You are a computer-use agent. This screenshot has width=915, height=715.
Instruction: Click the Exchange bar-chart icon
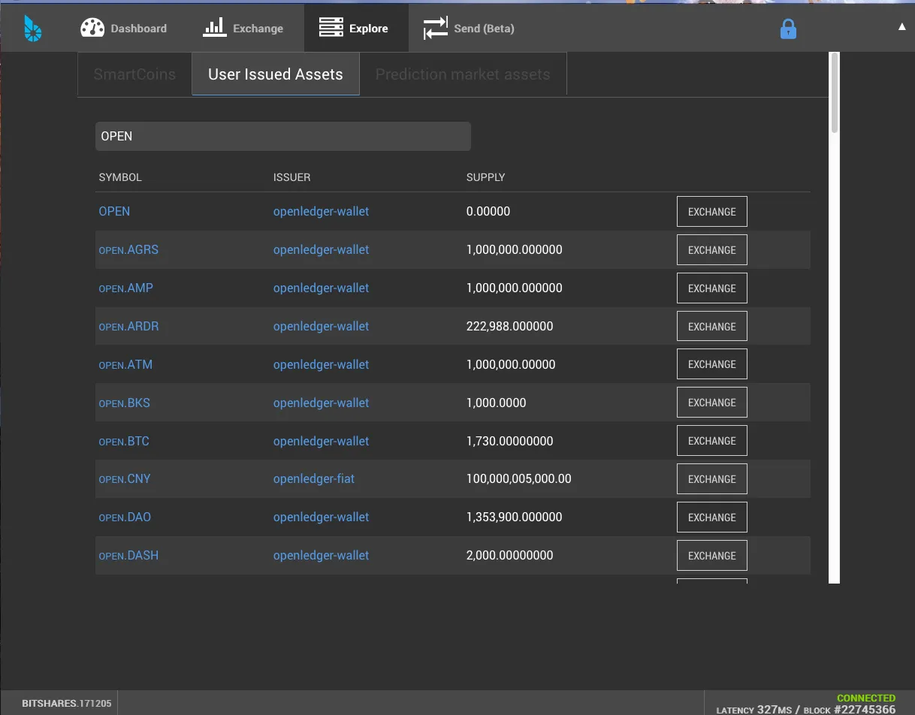point(215,29)
